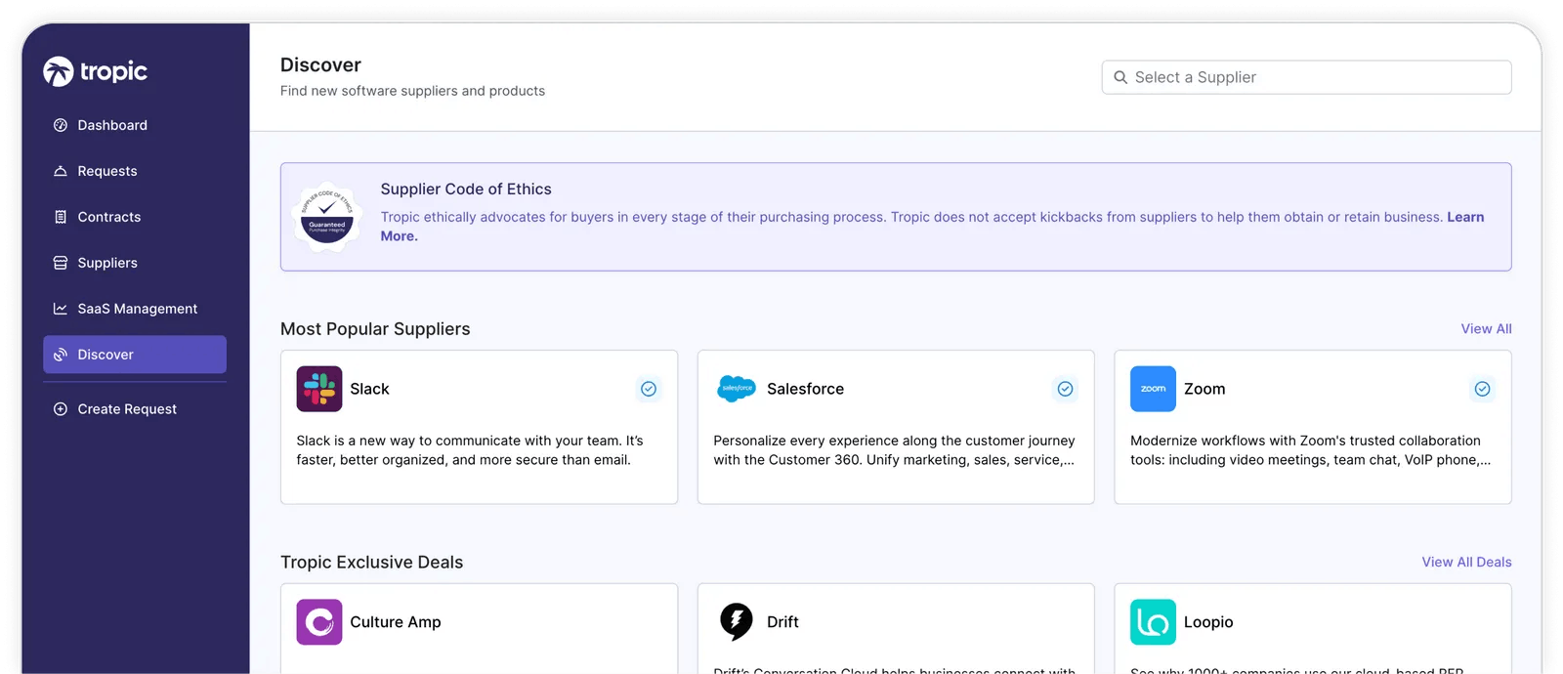Click the verified checkmark on Zoom card
1563x674 pixels.
(x=1483, y=389)
